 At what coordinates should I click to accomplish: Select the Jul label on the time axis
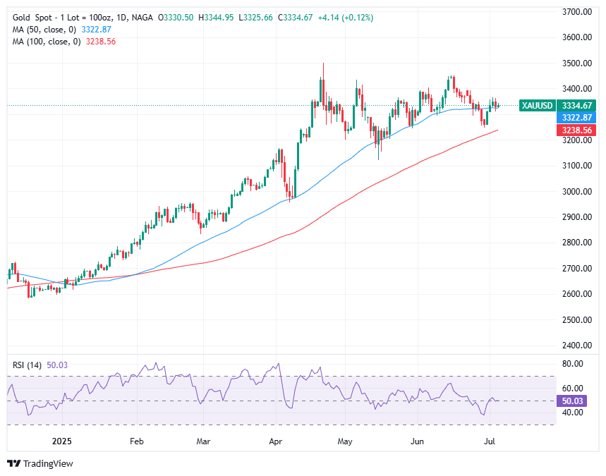tap(490, 441)
